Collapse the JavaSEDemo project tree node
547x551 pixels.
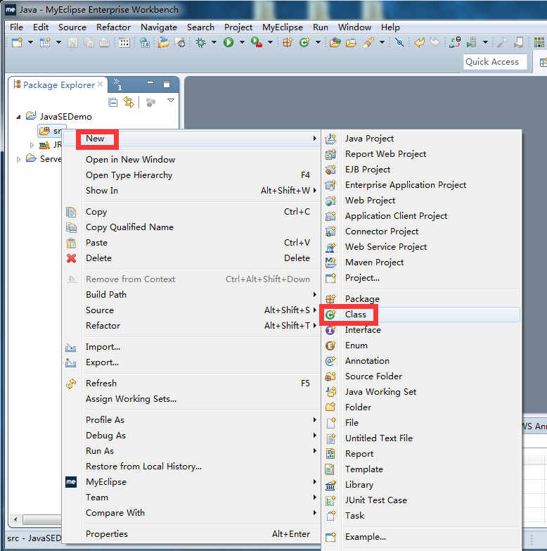(18, 117)
